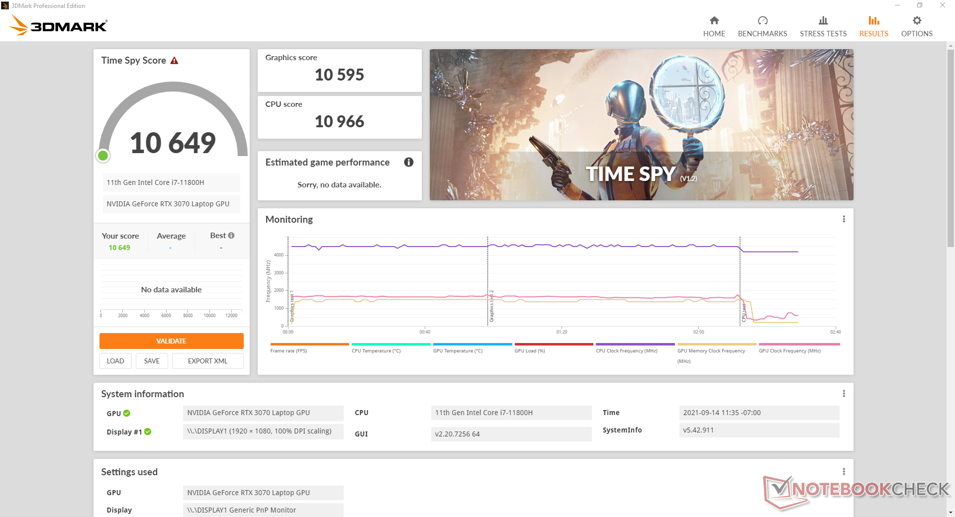This screenshot has height=517, width=955.
Task: Switch to the STRESS TESTS tab
Action: point(823,34)
